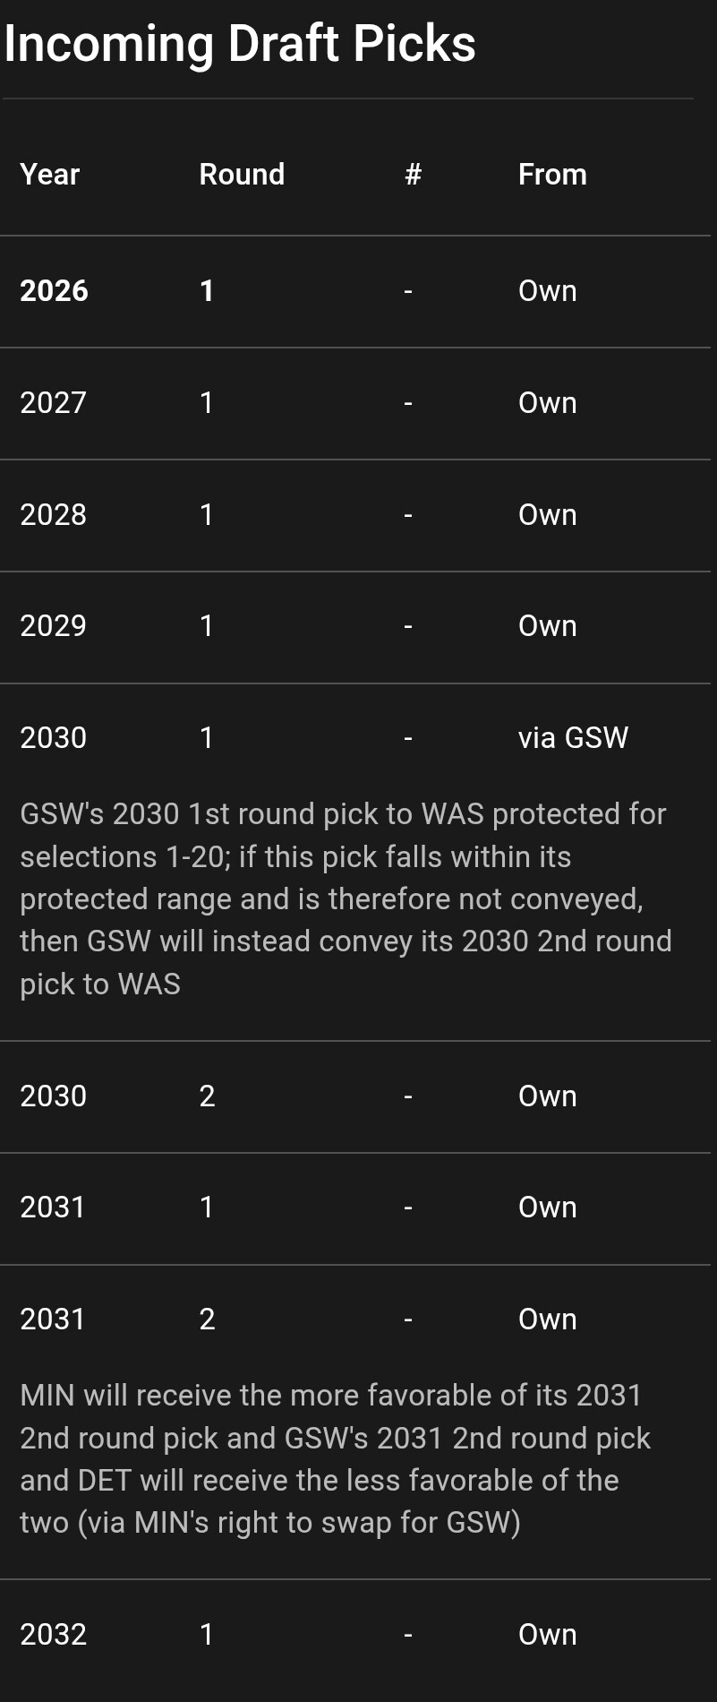
Task: Click the Year column header
Action: 50,175
